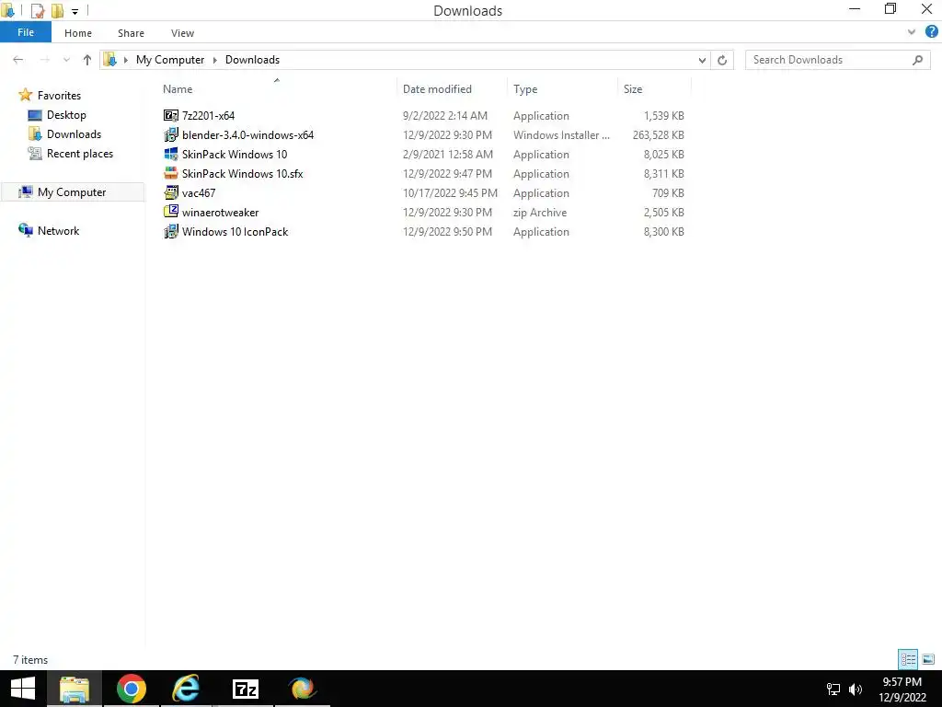
Task: Open the Windows Start button
Action: (x=23, y=689)
